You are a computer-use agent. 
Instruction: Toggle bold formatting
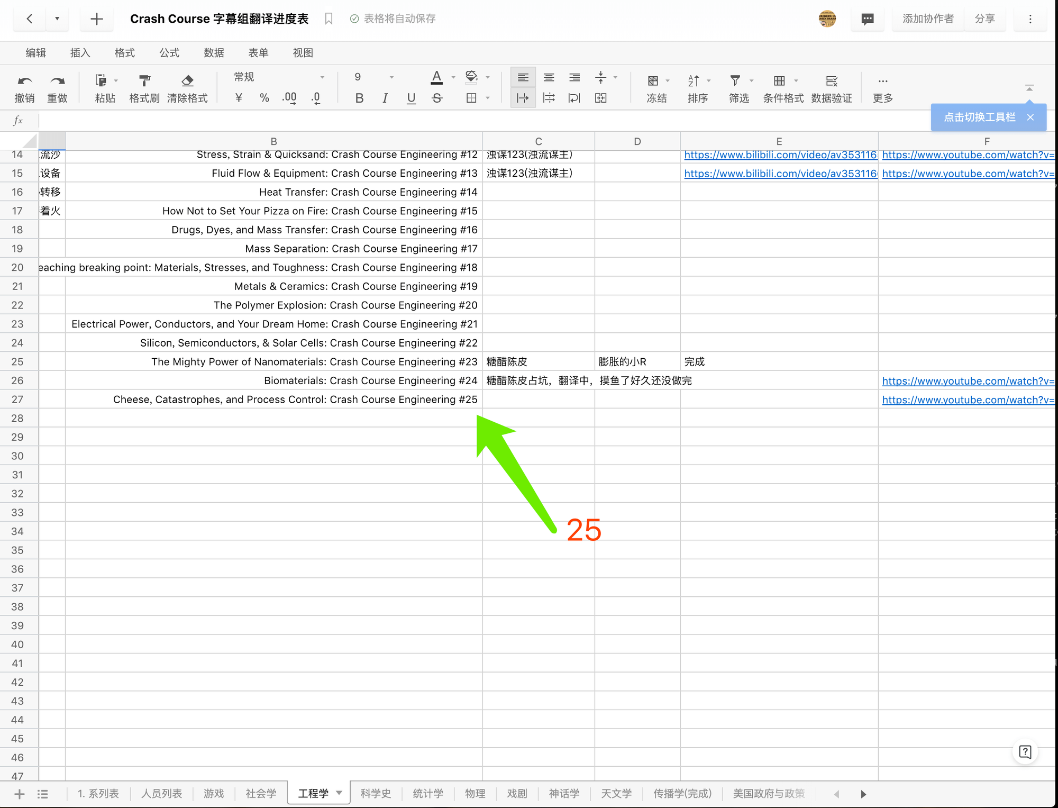click(359, 98)
